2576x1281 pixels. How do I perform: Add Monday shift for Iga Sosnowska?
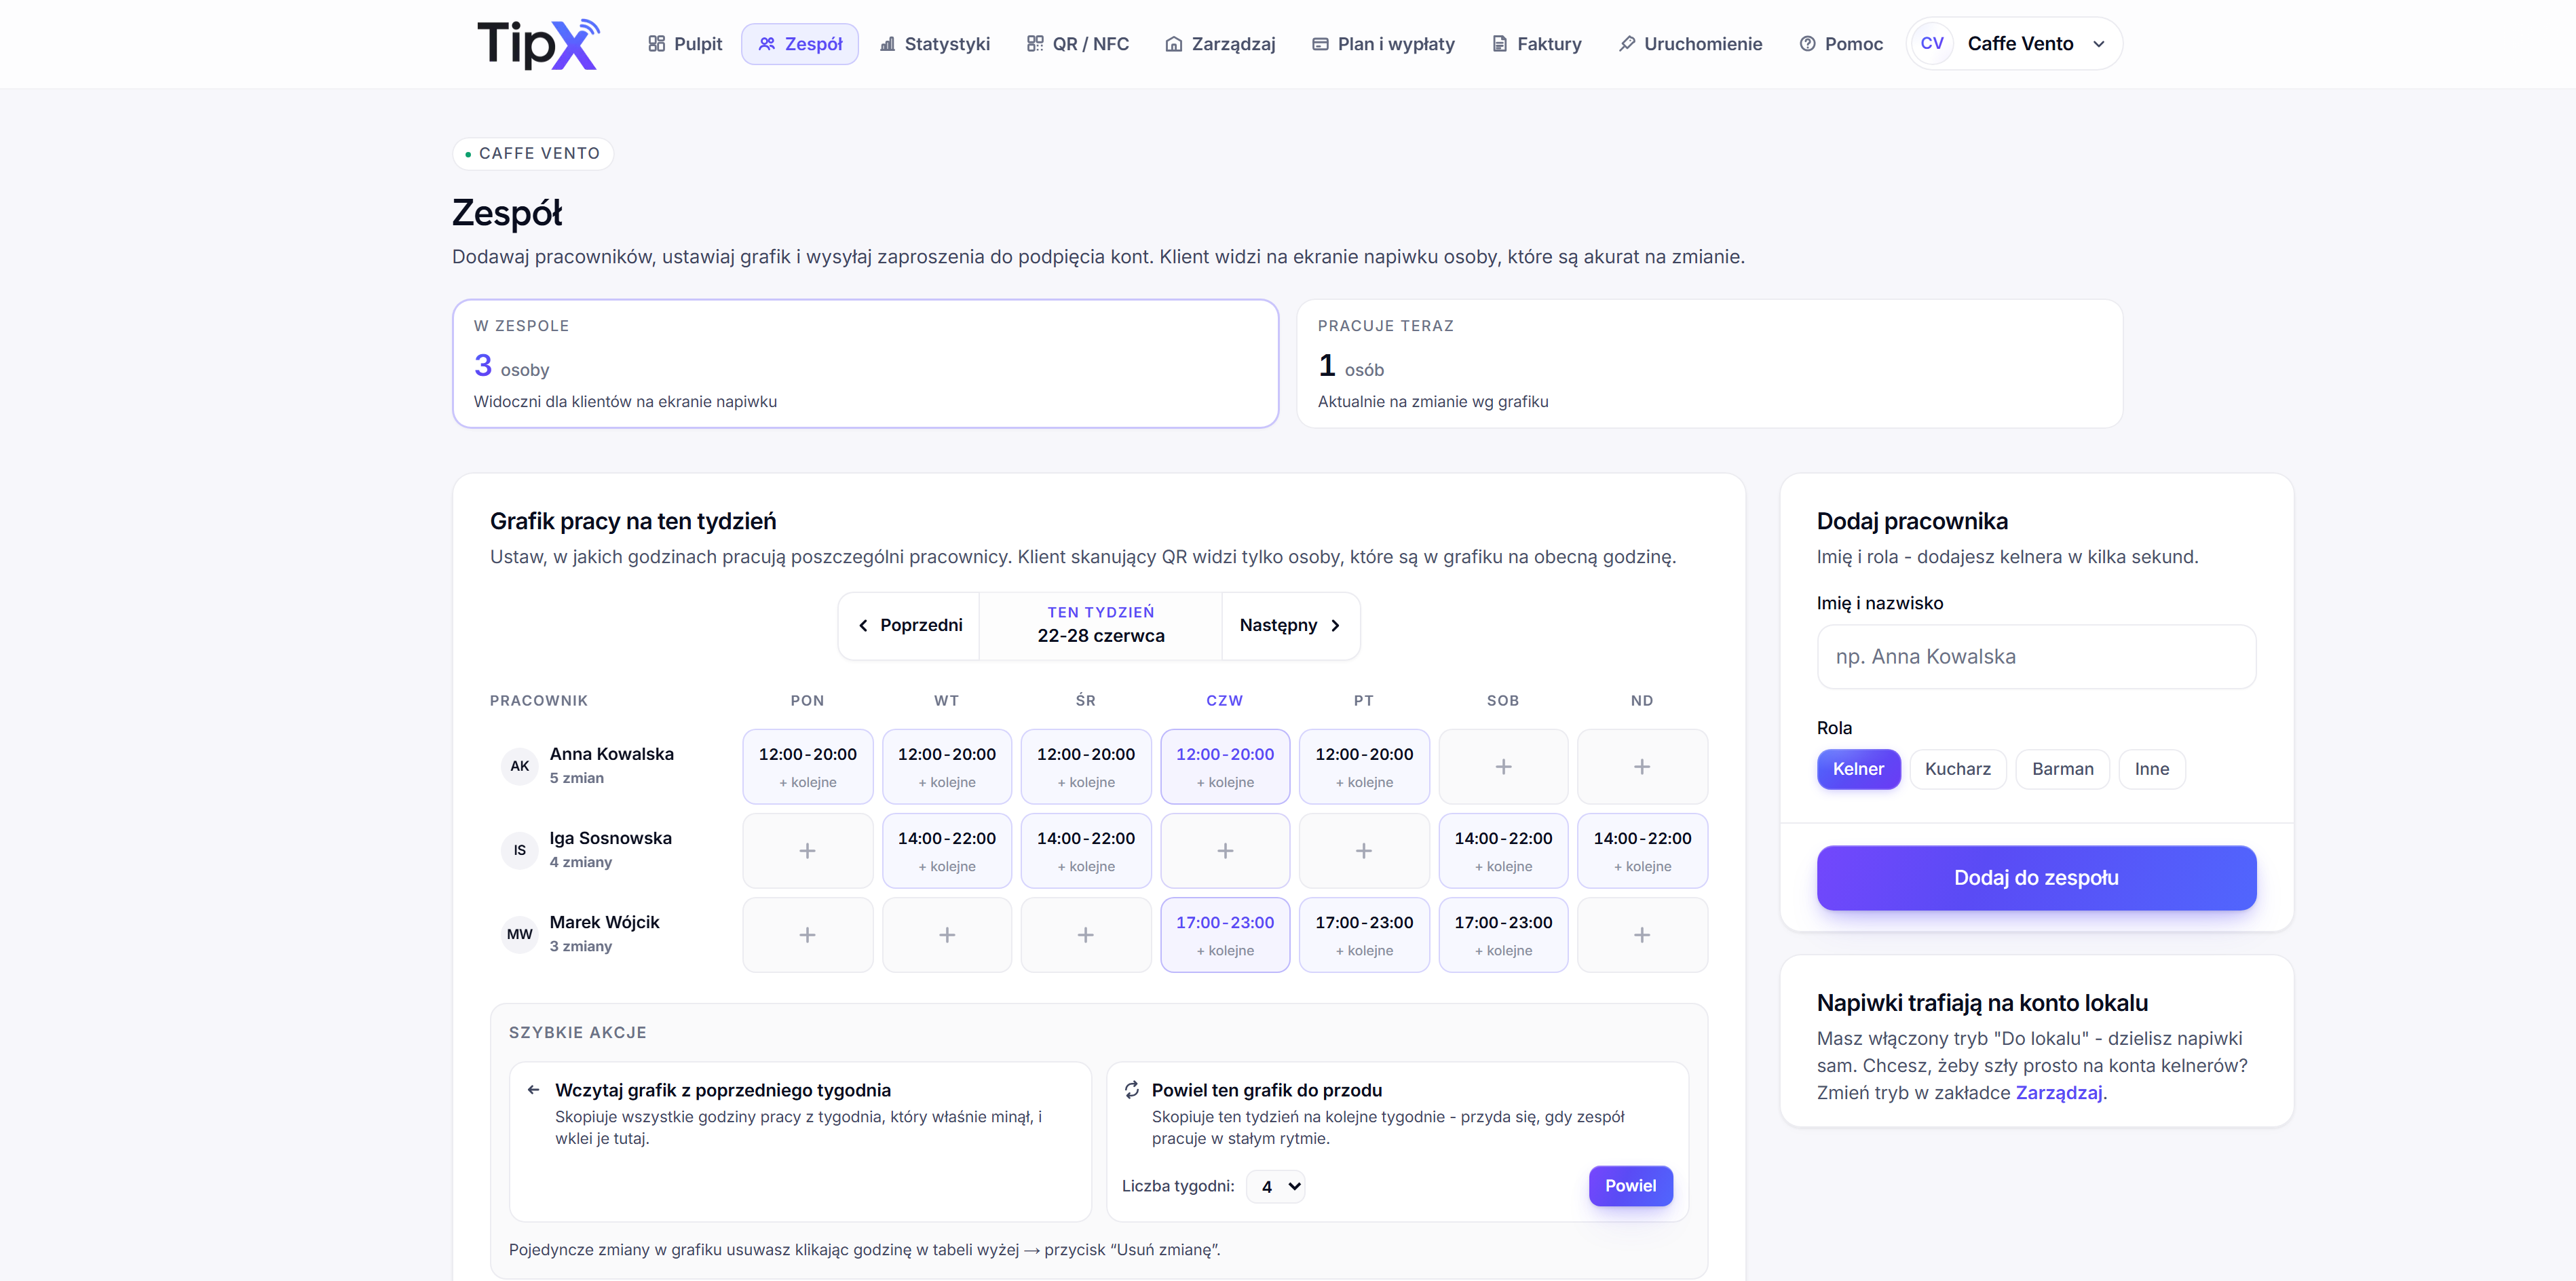click(807, 851)
